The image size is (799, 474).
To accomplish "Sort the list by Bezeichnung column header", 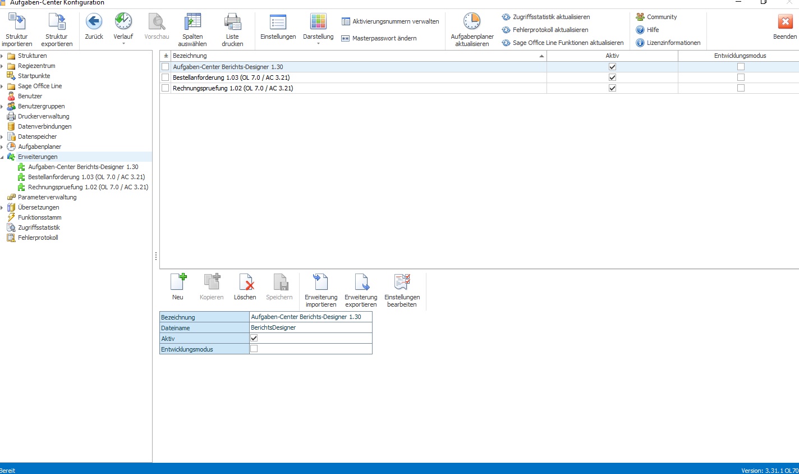I will 359,56.
